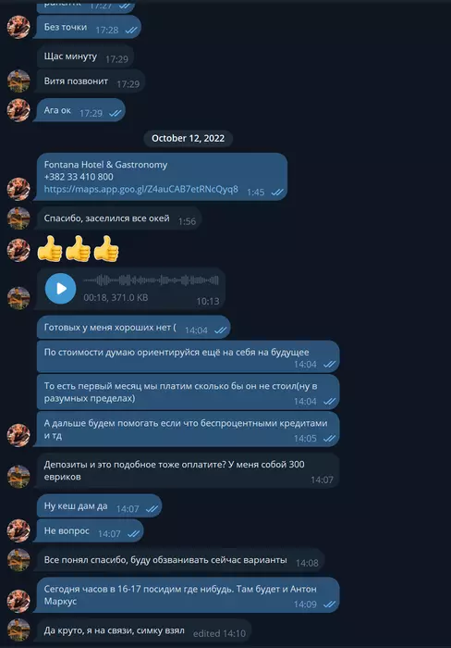451x648 pixels.
Task: Open avatar next to the voice message
Action: (x=18, y=298)
